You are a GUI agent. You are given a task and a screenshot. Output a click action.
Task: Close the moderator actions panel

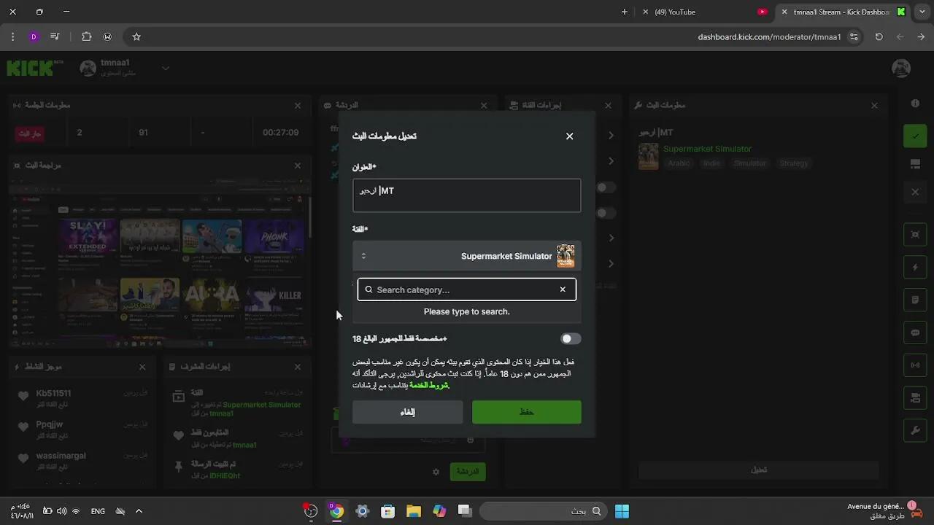coord(298,367)
